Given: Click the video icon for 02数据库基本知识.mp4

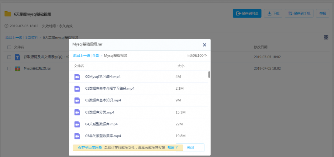Looking at the screenshot, I should [77, 100].
